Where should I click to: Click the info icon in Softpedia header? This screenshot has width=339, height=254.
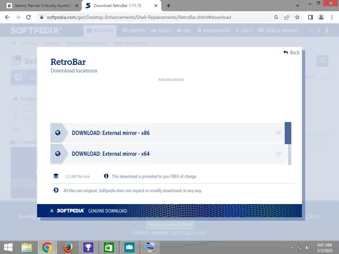pyautogui.click(x=318, y=30)
